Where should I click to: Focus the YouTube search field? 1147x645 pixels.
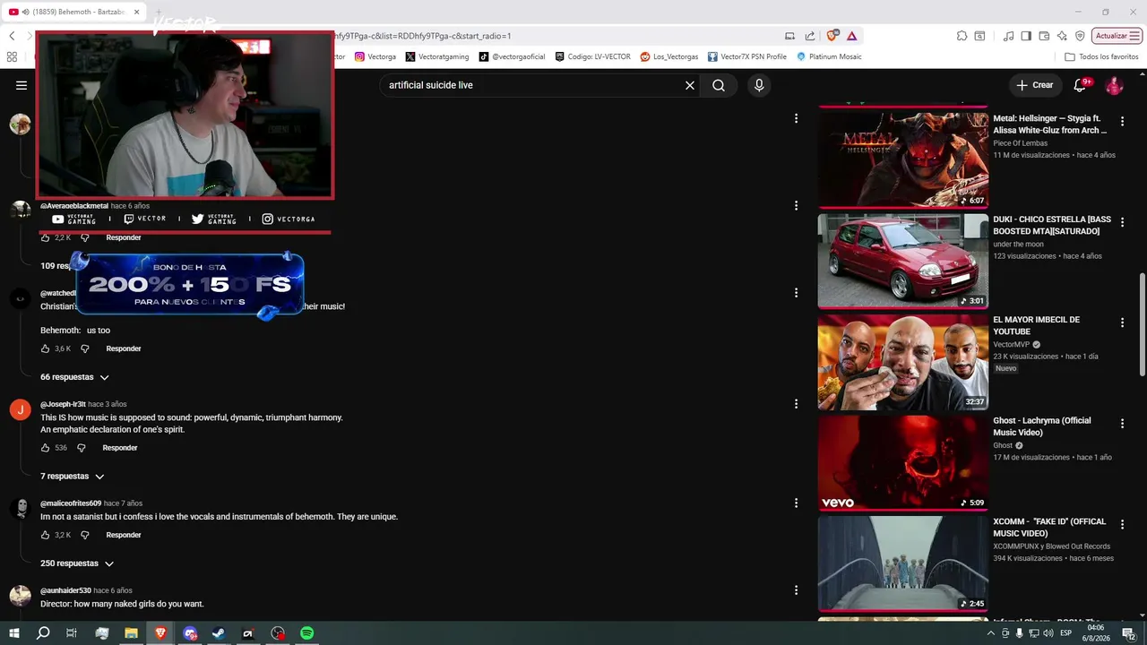tap(531, 85)
